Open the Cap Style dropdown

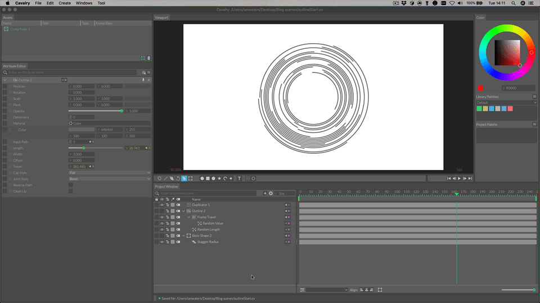110,173
